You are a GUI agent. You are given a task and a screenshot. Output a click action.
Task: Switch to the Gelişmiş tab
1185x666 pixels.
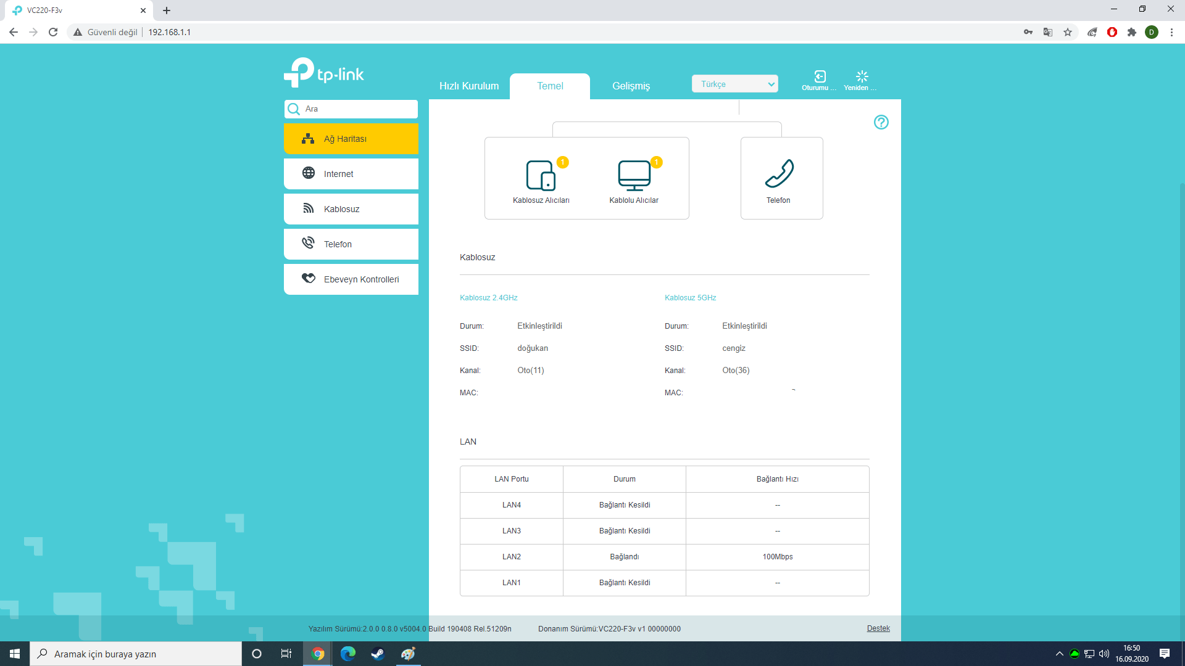click(631, 86)
